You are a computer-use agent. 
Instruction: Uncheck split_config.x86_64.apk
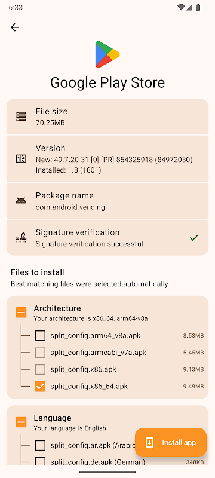tap(40, 387)
